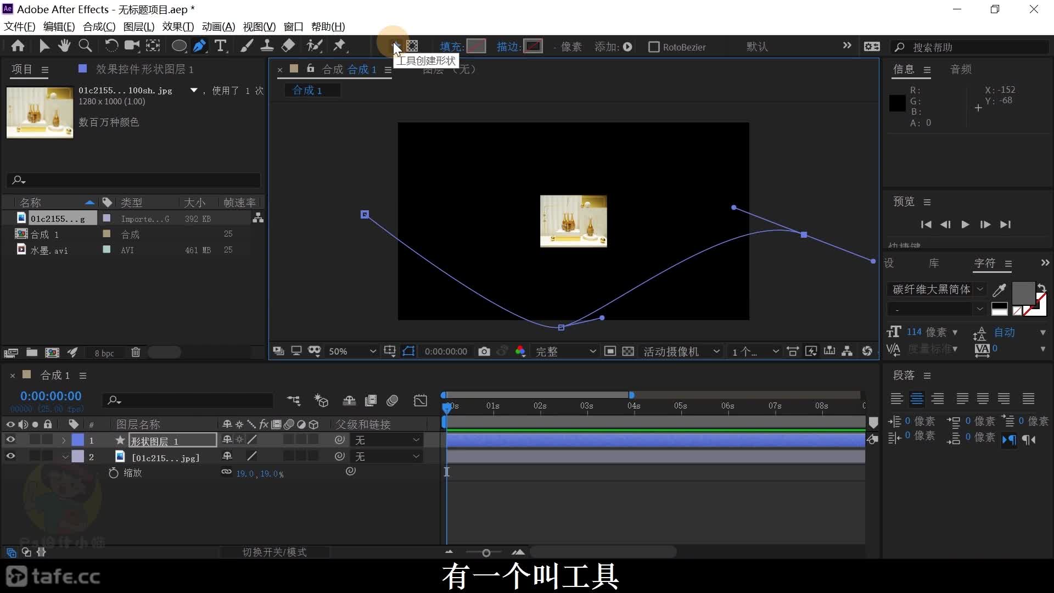Screen dimensions: 1054x593
Task: Toggle the viewer lock icon
Action: click(311, 69)
